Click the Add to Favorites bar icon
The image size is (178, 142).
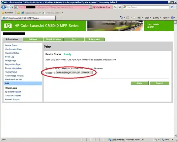tap(18, 13)
